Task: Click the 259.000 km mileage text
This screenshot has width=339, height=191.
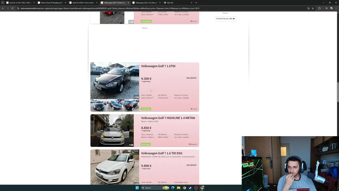Action: (162, 134)
